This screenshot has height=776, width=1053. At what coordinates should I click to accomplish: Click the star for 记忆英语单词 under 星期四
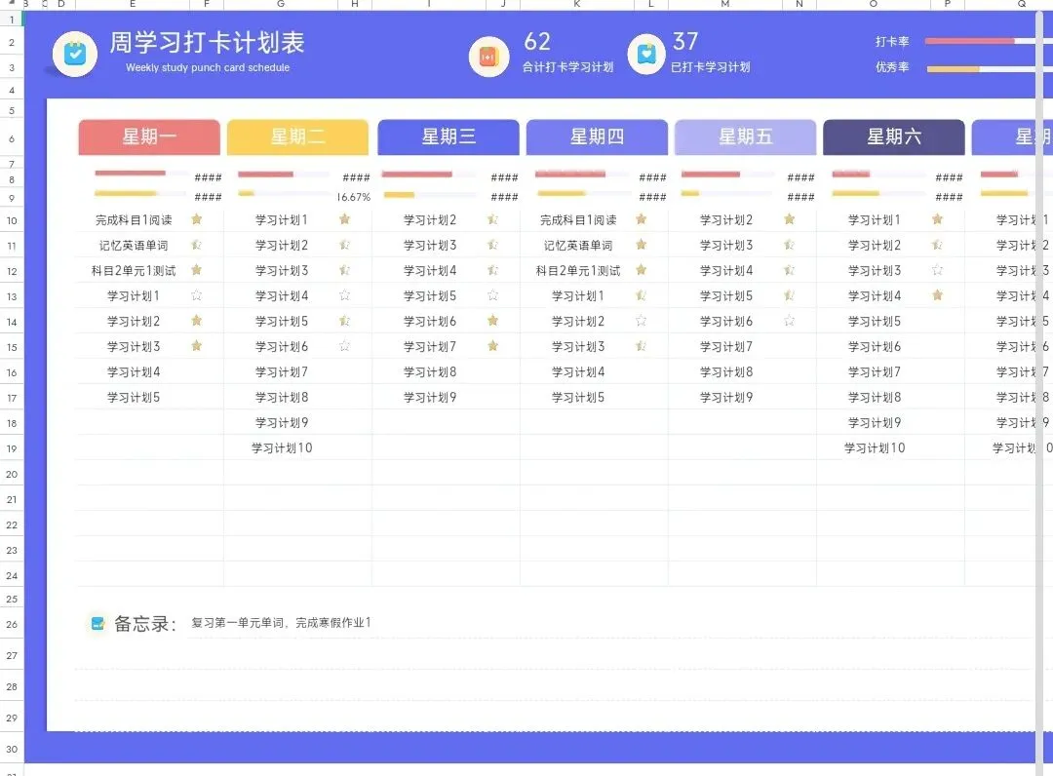[642, 245]
